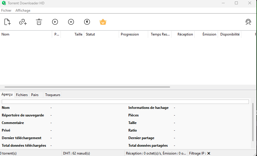Image resolution: width=257 pixels, height=156 pixels.
Task: Open the Fichier menu
Action: tap(6, 10)
